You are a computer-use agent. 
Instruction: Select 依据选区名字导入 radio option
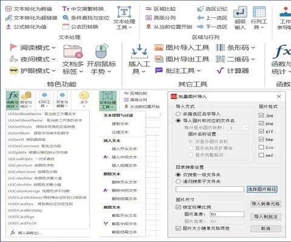178,114
